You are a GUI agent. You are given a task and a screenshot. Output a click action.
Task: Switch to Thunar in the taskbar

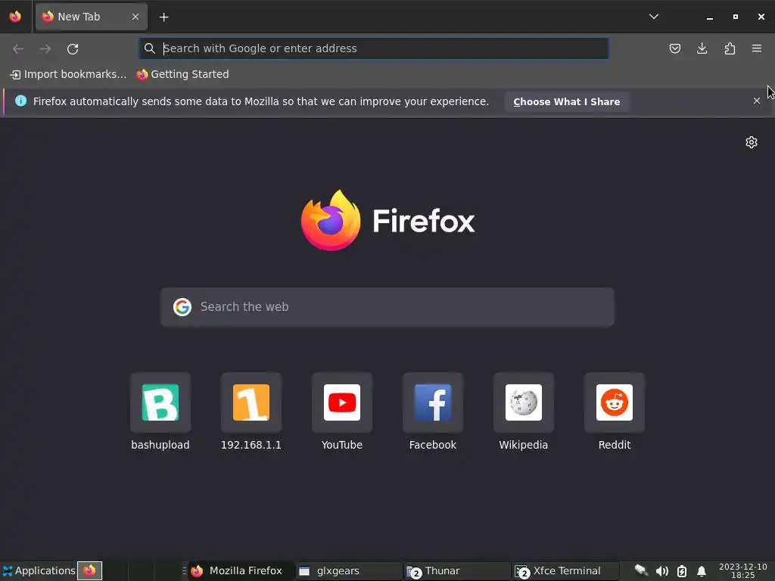tap(456, 570)
